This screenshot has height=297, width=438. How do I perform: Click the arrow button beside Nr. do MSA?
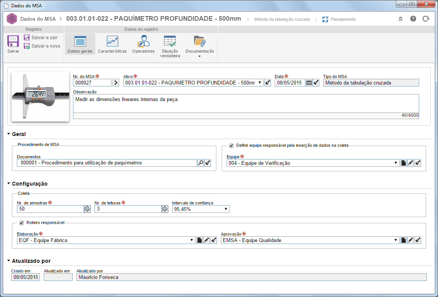pos(116,83)
